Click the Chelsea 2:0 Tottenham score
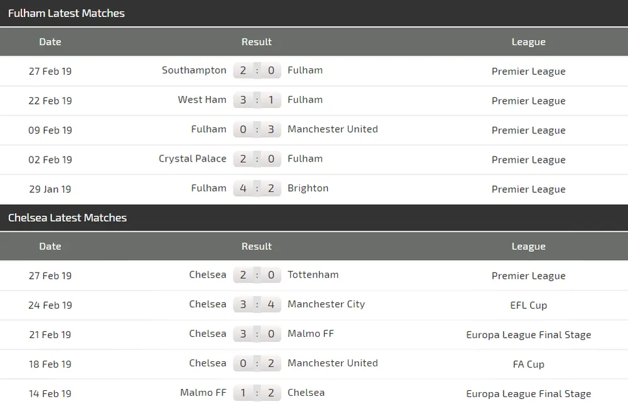628x404 pixels. [257, 276]
